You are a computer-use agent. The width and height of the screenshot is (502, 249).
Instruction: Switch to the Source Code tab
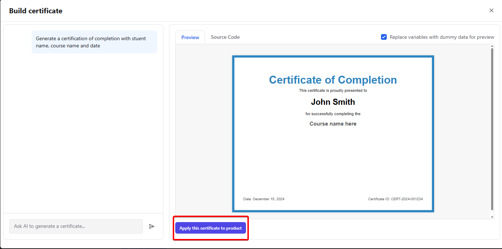[x=225, y=37]
